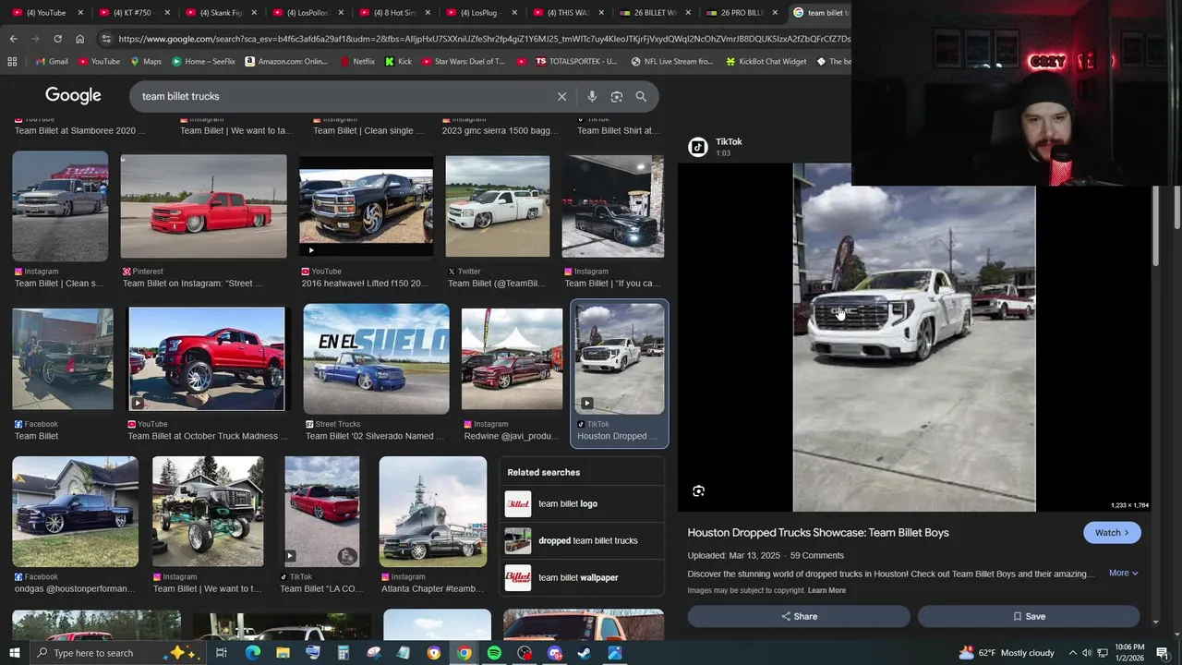Save the selected image

[x=1029, y=616]
